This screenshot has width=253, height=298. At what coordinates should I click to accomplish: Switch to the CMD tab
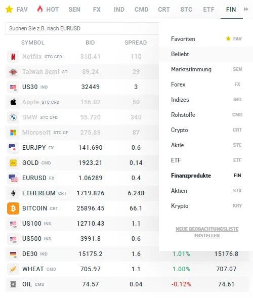pos(141,9)
